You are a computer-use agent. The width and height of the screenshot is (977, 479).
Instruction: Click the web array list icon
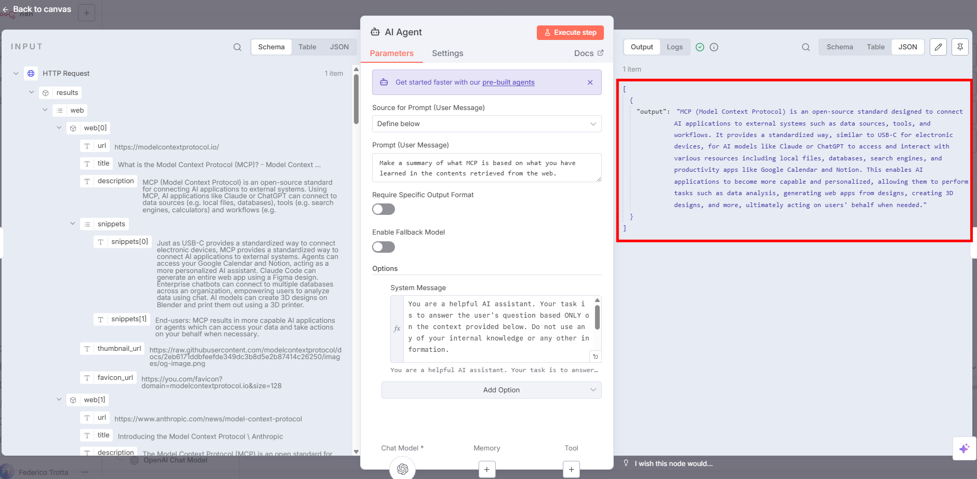pos(60,111)
